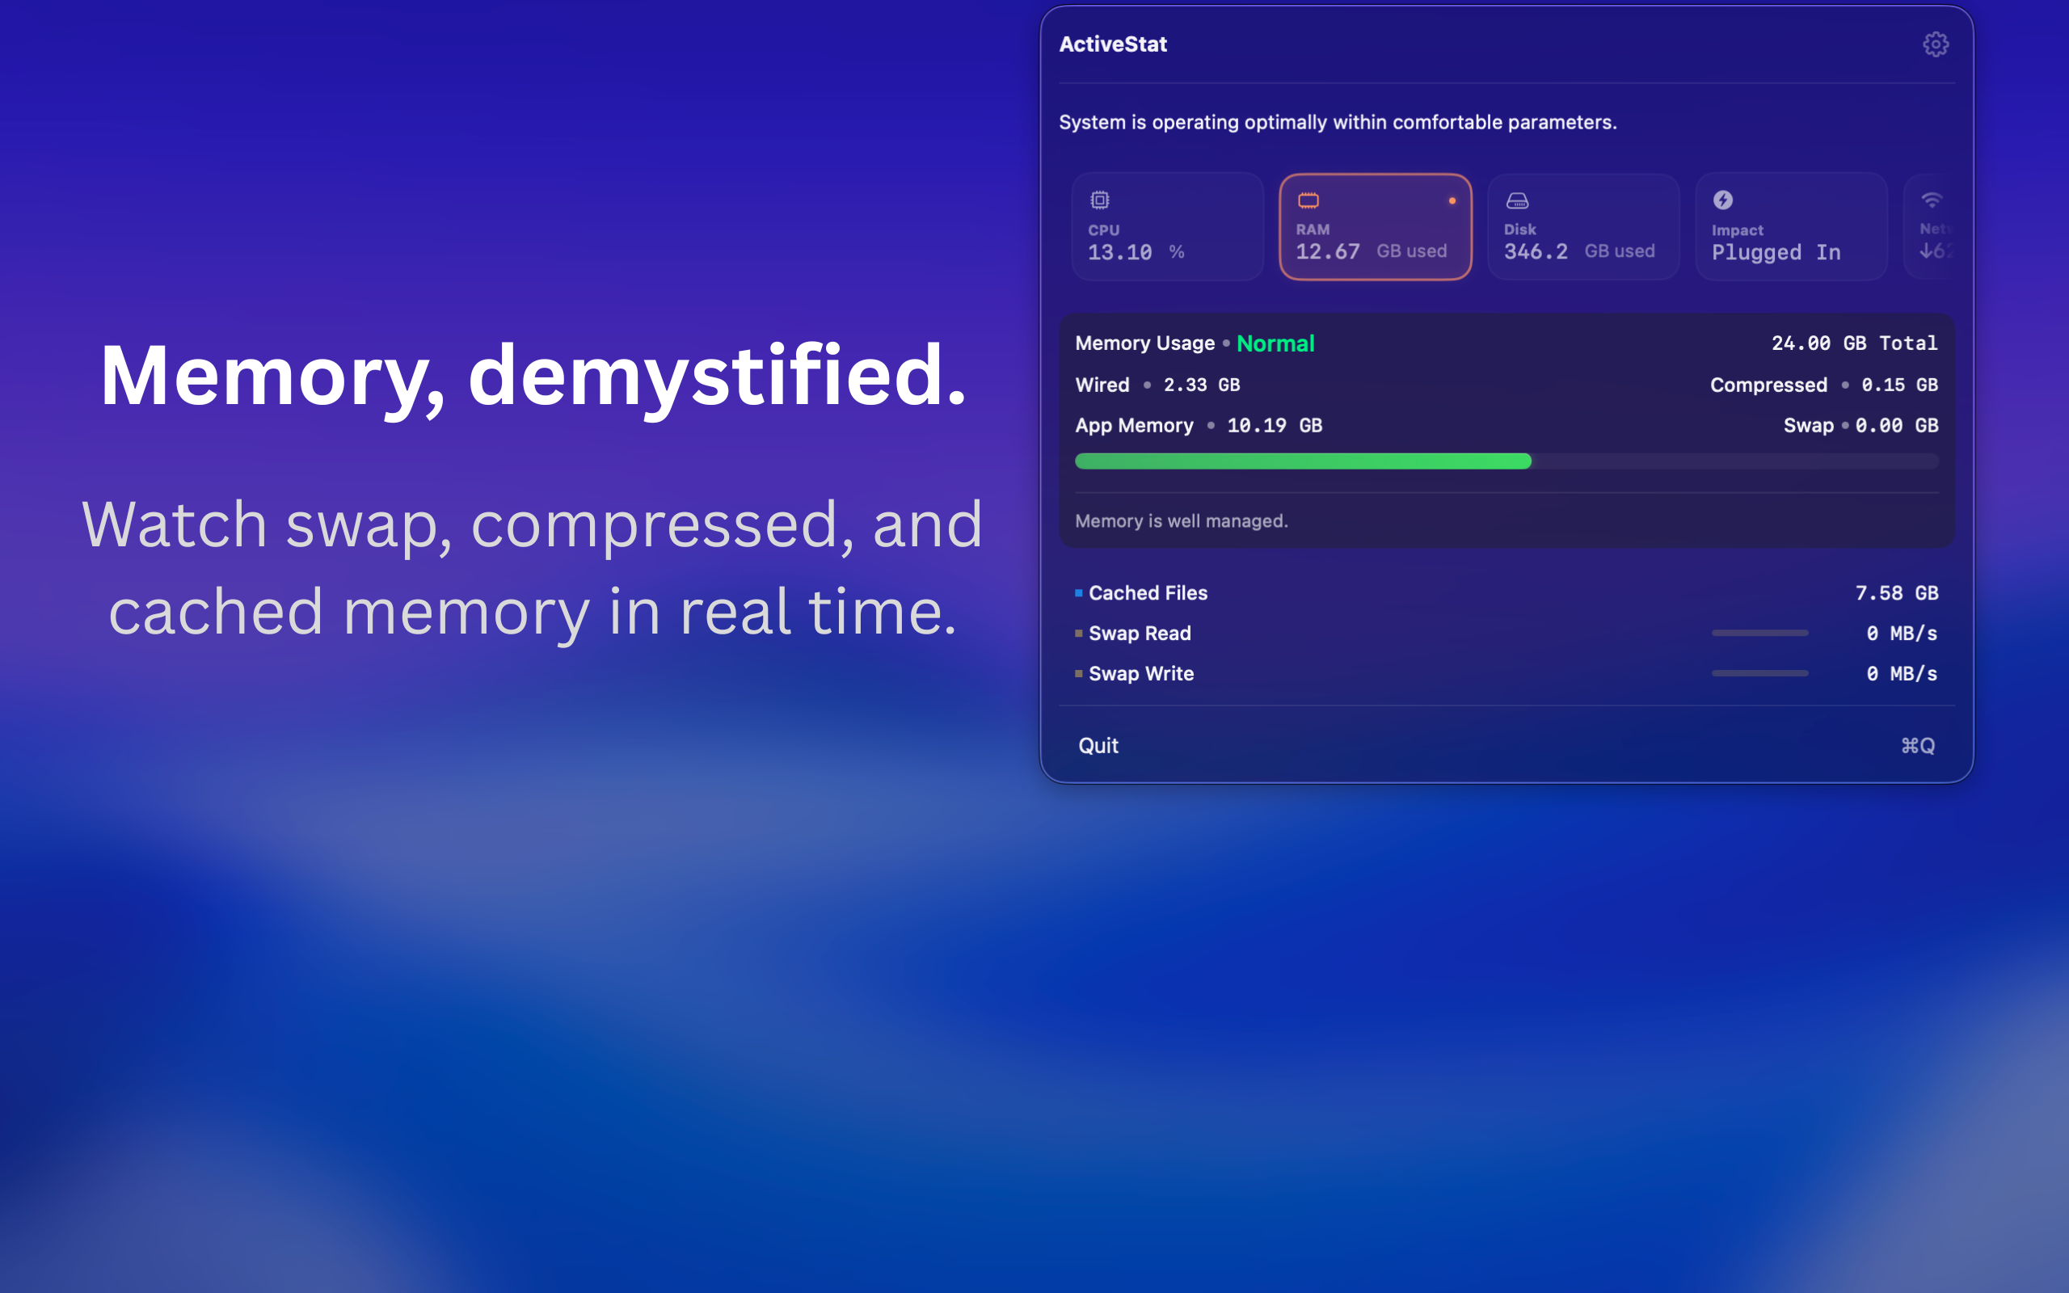The image size is (2069, 1293).
Task: Click the Swap Write label
Action: pos(1140,673)
